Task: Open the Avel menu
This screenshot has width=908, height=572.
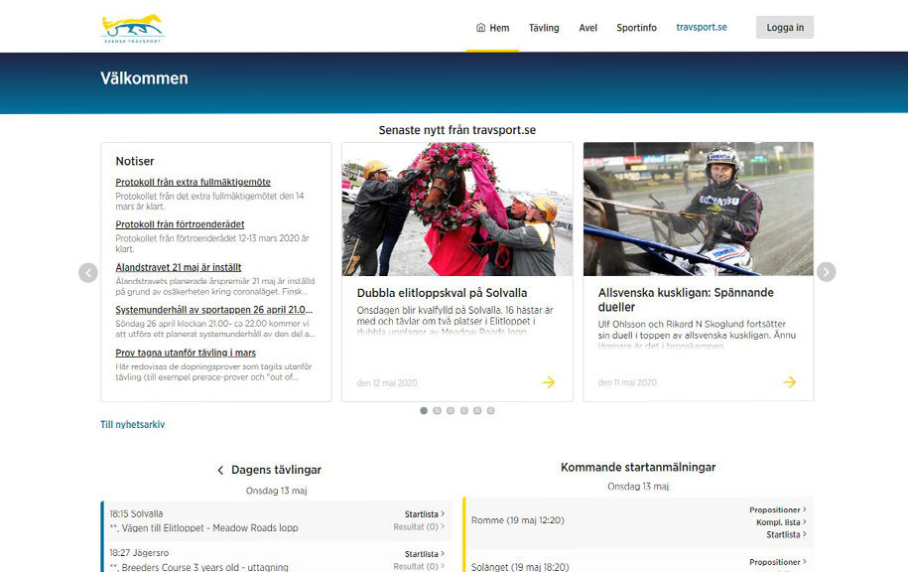Action: [x=588, y=28]
